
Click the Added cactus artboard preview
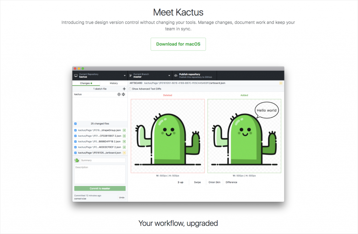pos(244,136)
